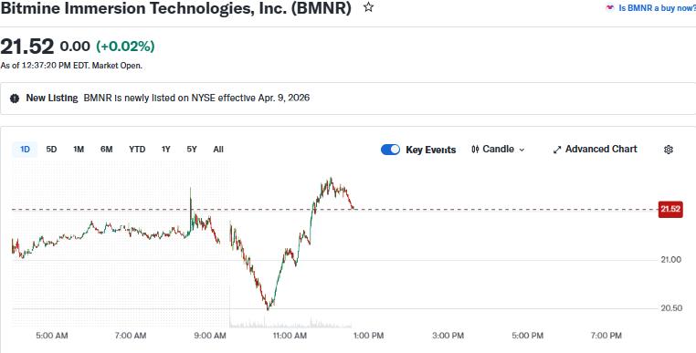Click the red 21.52 price marker
The width and height of the screenshot is (696, 353).
click(x=670, y=209)
